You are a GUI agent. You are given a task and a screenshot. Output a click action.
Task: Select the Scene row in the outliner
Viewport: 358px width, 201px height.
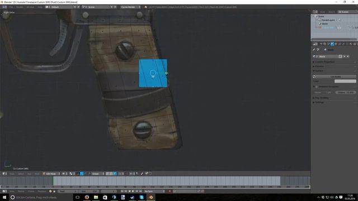321,16
